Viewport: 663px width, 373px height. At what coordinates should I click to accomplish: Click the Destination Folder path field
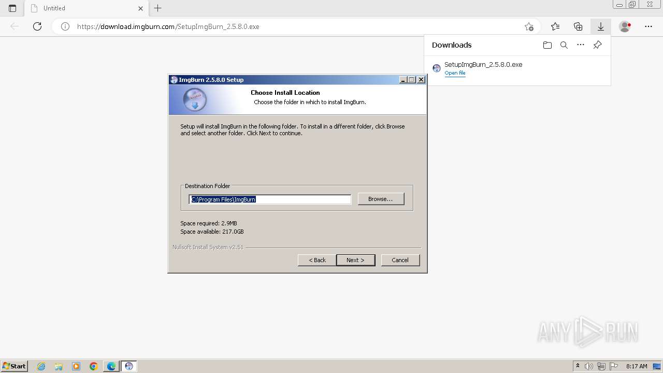[270, 199]
